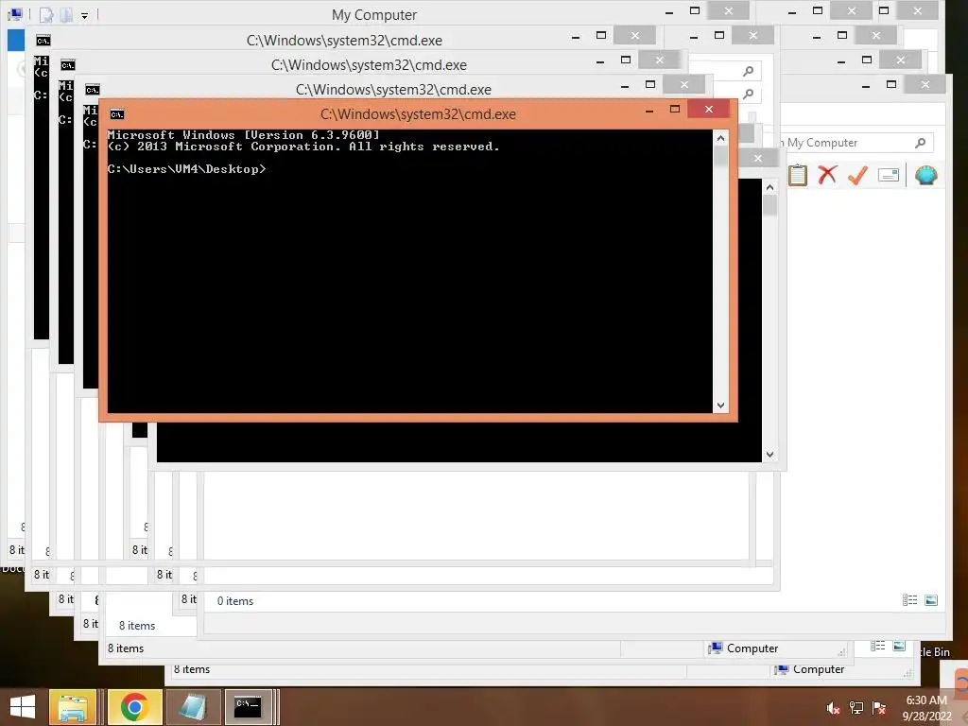Open the system menu icon of the orange cmd window

coord(116,114)
